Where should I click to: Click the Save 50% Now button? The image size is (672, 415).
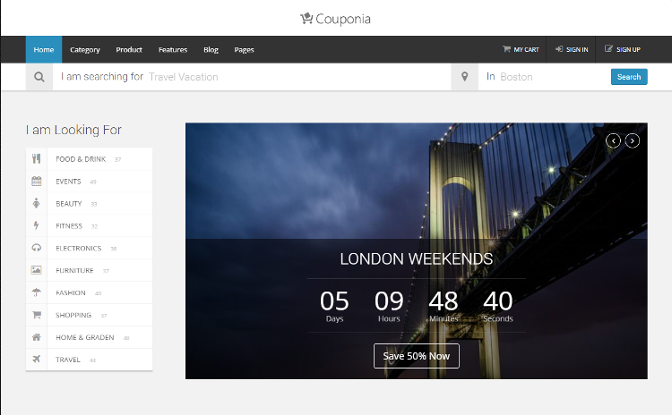(417, 356)
